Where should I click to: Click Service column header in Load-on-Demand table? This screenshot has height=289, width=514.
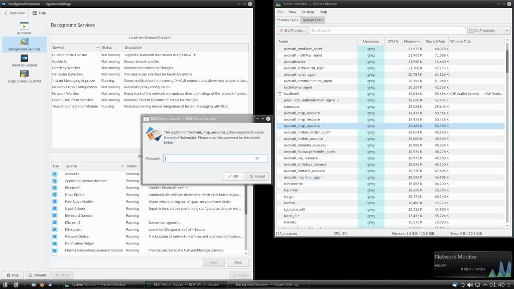75,48
